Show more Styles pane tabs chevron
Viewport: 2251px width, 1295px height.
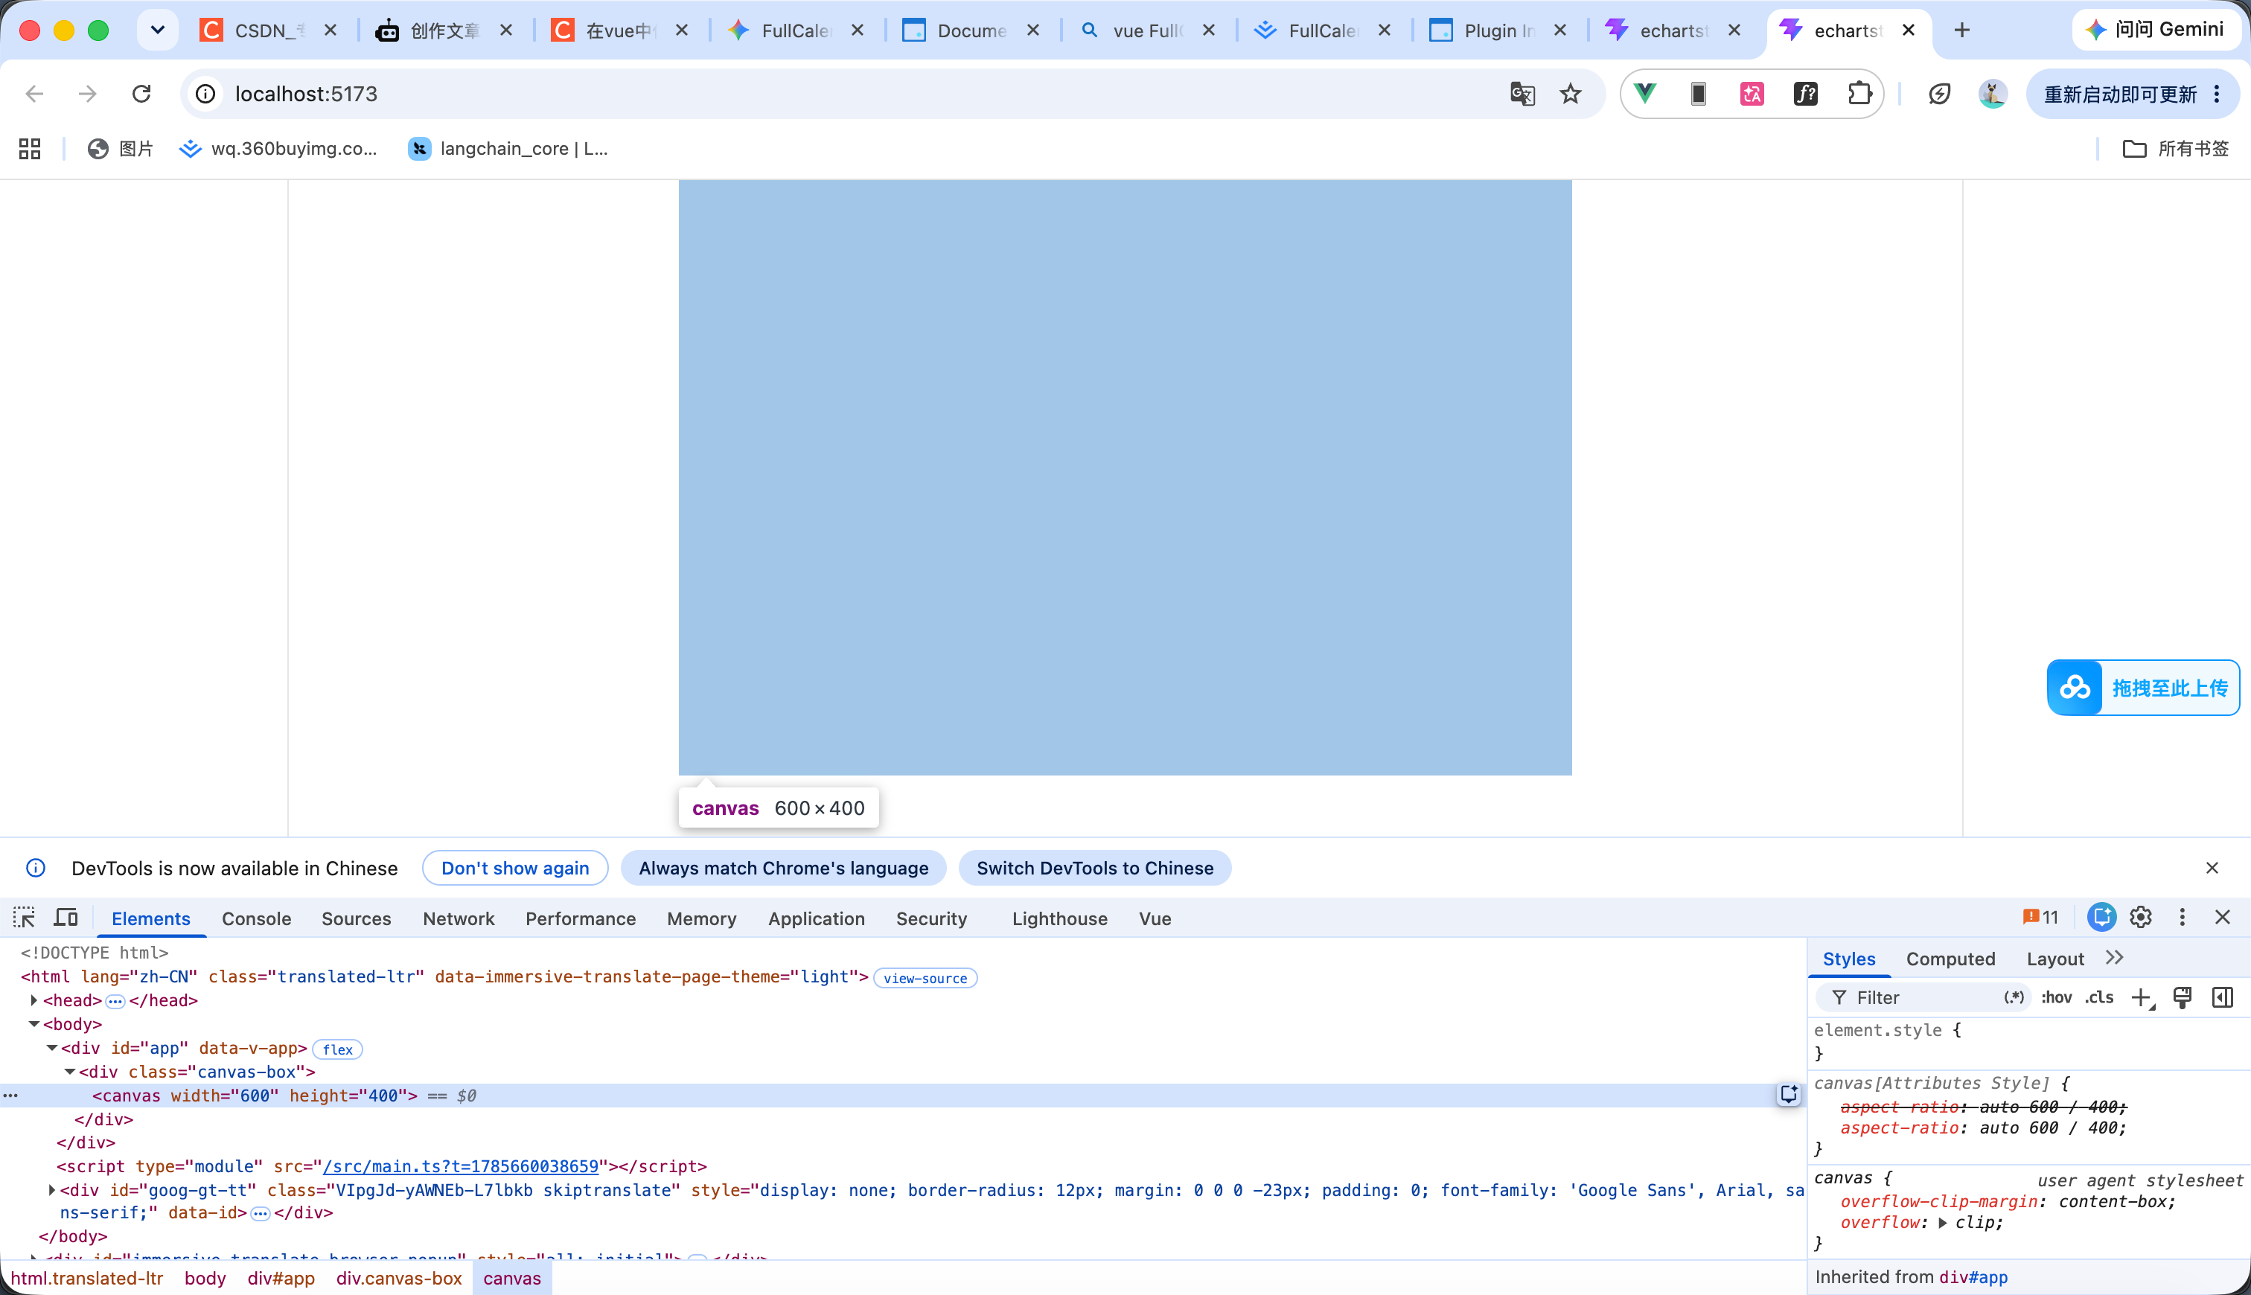[2115, 958]
